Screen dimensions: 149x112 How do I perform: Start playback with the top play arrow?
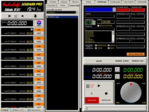pos(10,16)
